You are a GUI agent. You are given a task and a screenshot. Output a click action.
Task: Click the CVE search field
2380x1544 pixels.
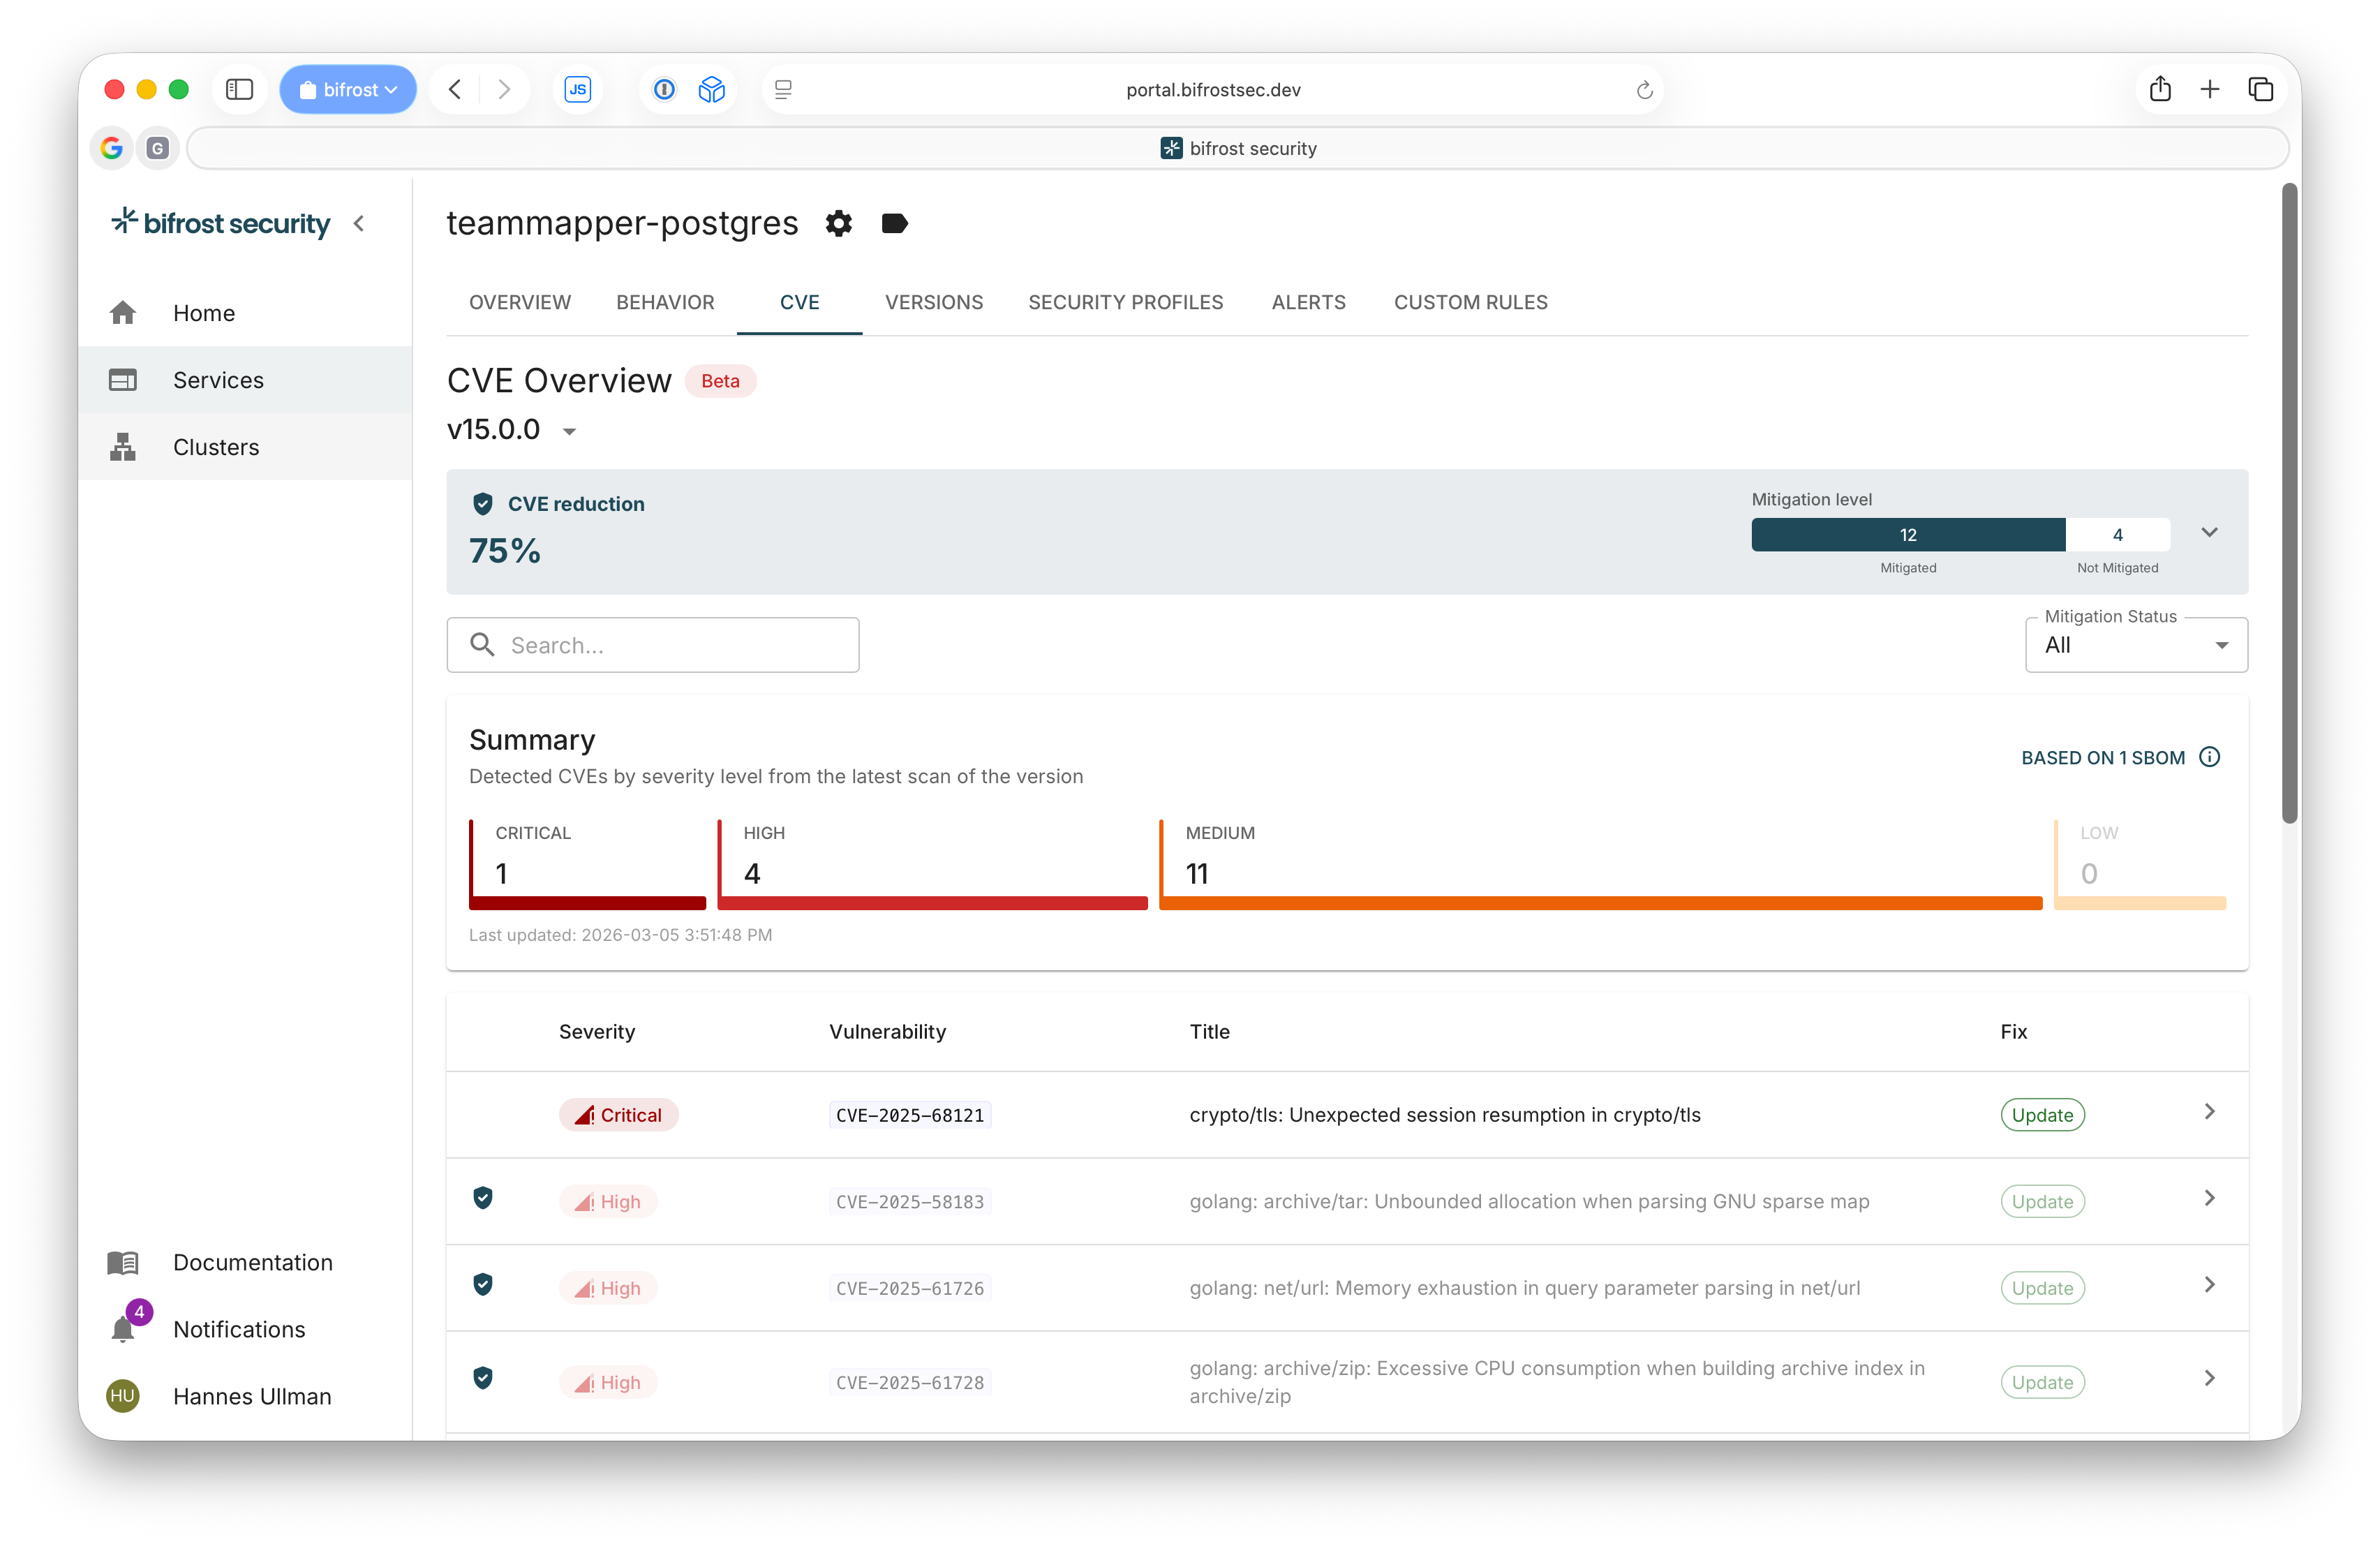click(652, 644)
